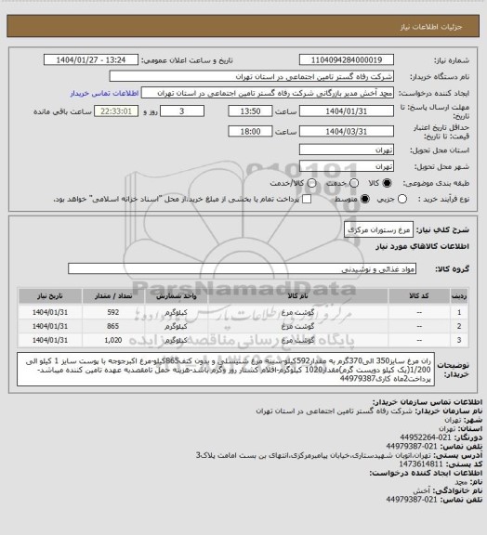
Task: Click the validity time field 18:00
Action: 250,131
